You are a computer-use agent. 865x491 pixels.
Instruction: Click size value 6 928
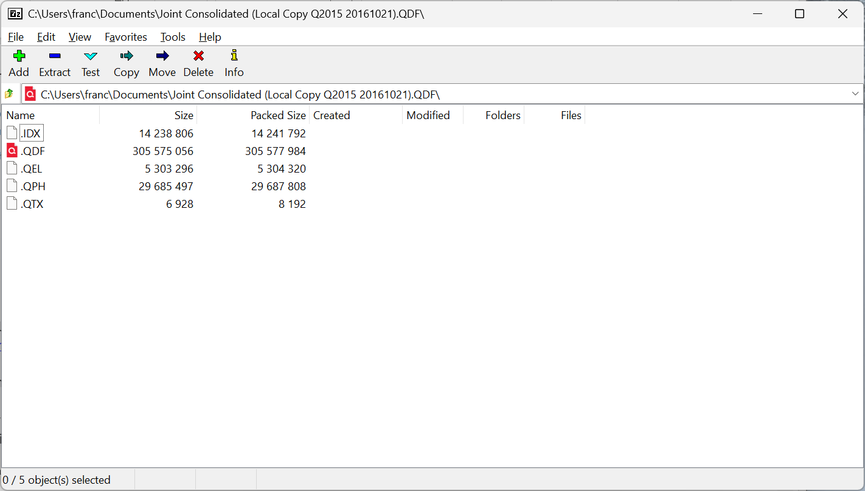point(180,204)
